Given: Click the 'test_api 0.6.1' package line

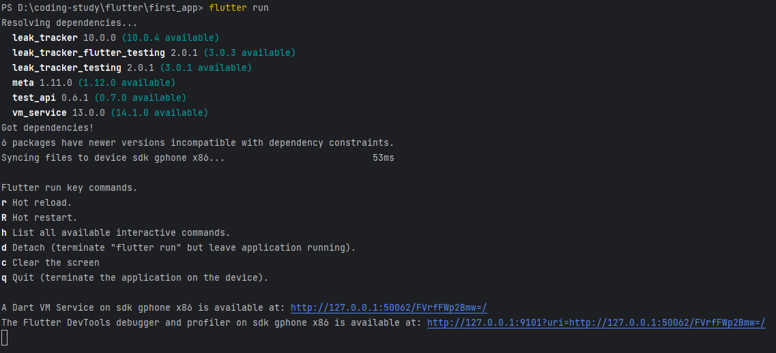Looking at the screenshot, I should coord(99,98).
